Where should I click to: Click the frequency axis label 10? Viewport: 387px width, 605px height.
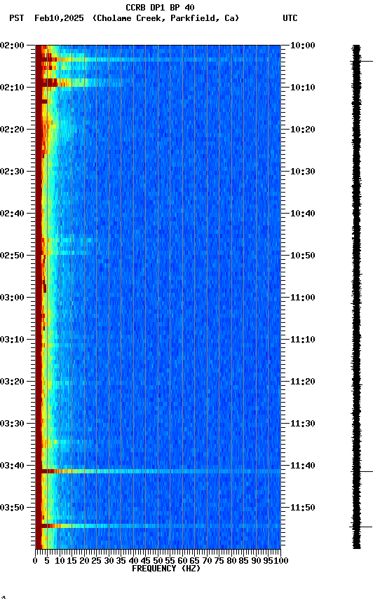click(x=60, y=561)
